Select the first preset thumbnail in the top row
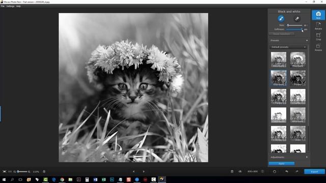The width and height of the screenshot is (326, 183). tap(279, 59)
